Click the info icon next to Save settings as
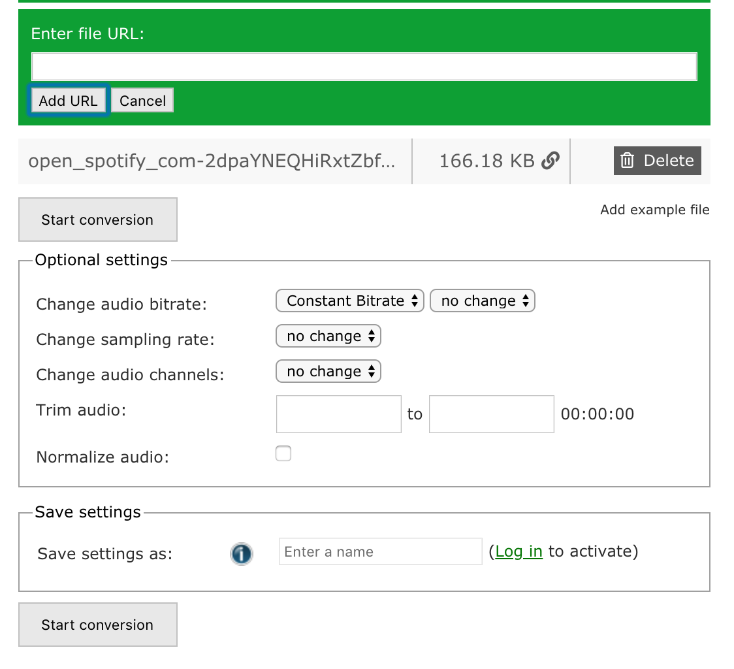 click(241, 554)
